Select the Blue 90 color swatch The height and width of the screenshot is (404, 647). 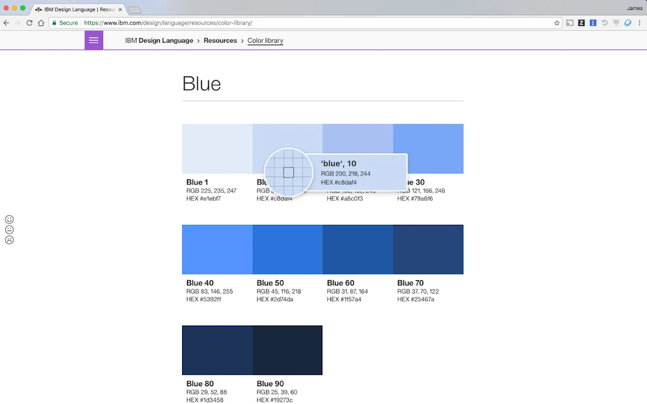[287, 350]
